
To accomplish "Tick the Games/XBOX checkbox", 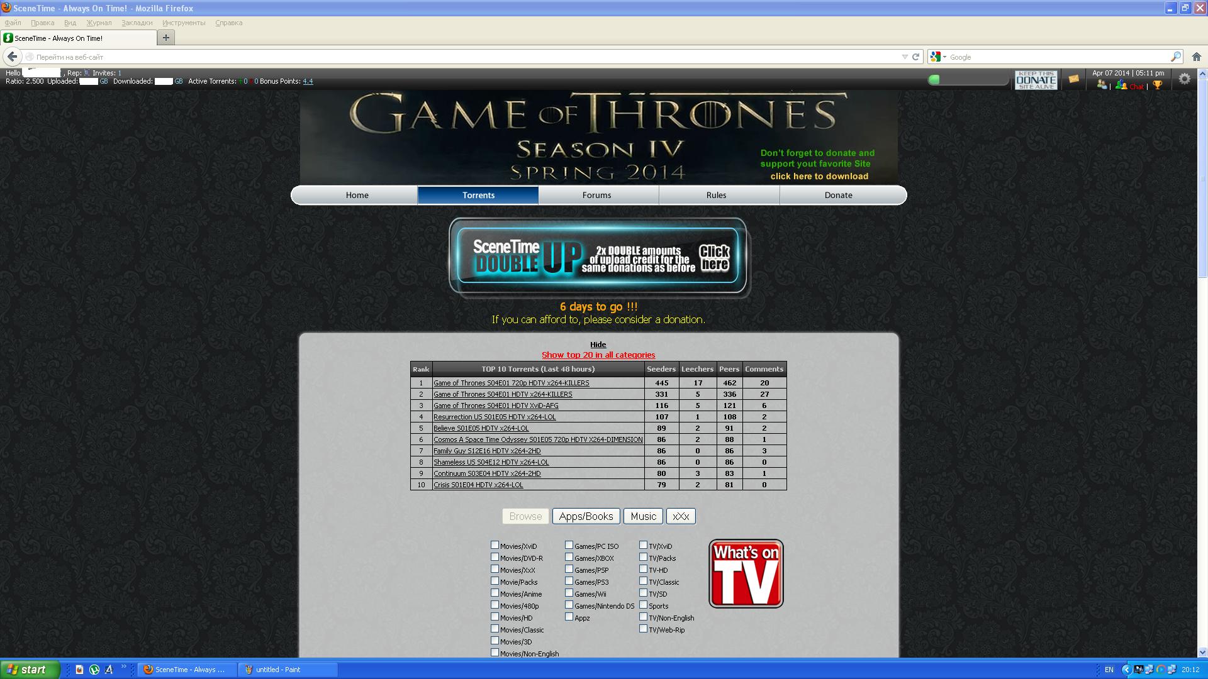I will (x=569, y=557).
